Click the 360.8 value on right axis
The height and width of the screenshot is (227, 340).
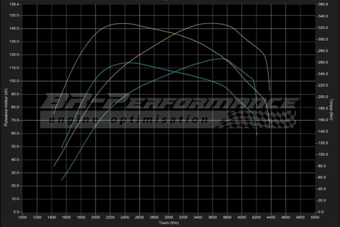[324, 4]
